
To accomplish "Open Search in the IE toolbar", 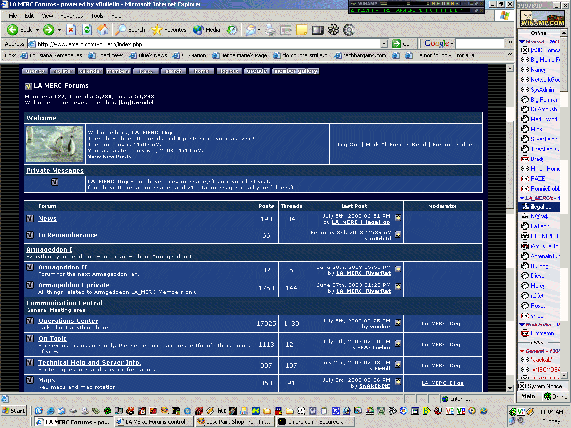I will [x=130, y=30].
